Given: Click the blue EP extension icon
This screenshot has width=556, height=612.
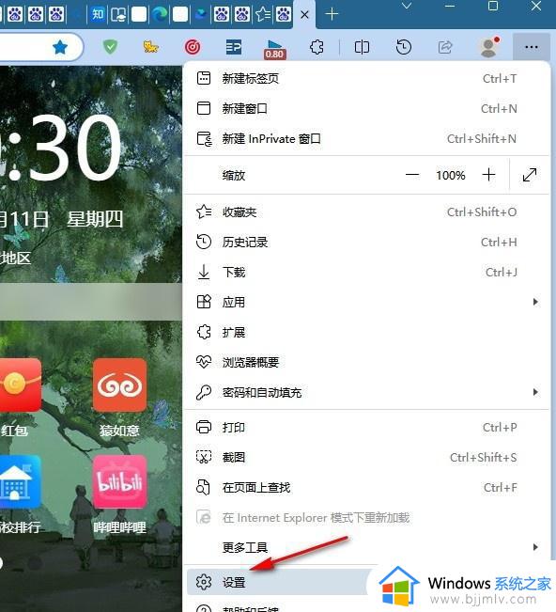Looking at the screenshot, I should pos(234,47).
